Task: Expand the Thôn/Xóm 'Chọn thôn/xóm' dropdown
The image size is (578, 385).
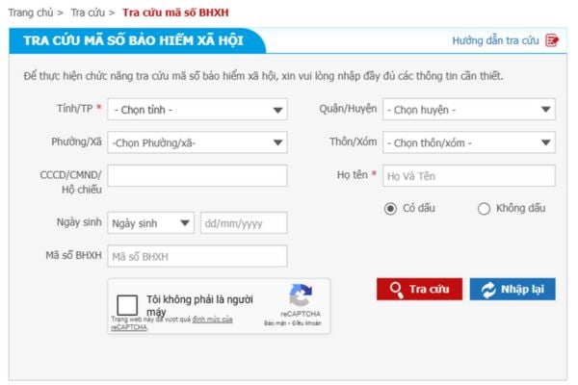Action: click(x=468, y=143)
